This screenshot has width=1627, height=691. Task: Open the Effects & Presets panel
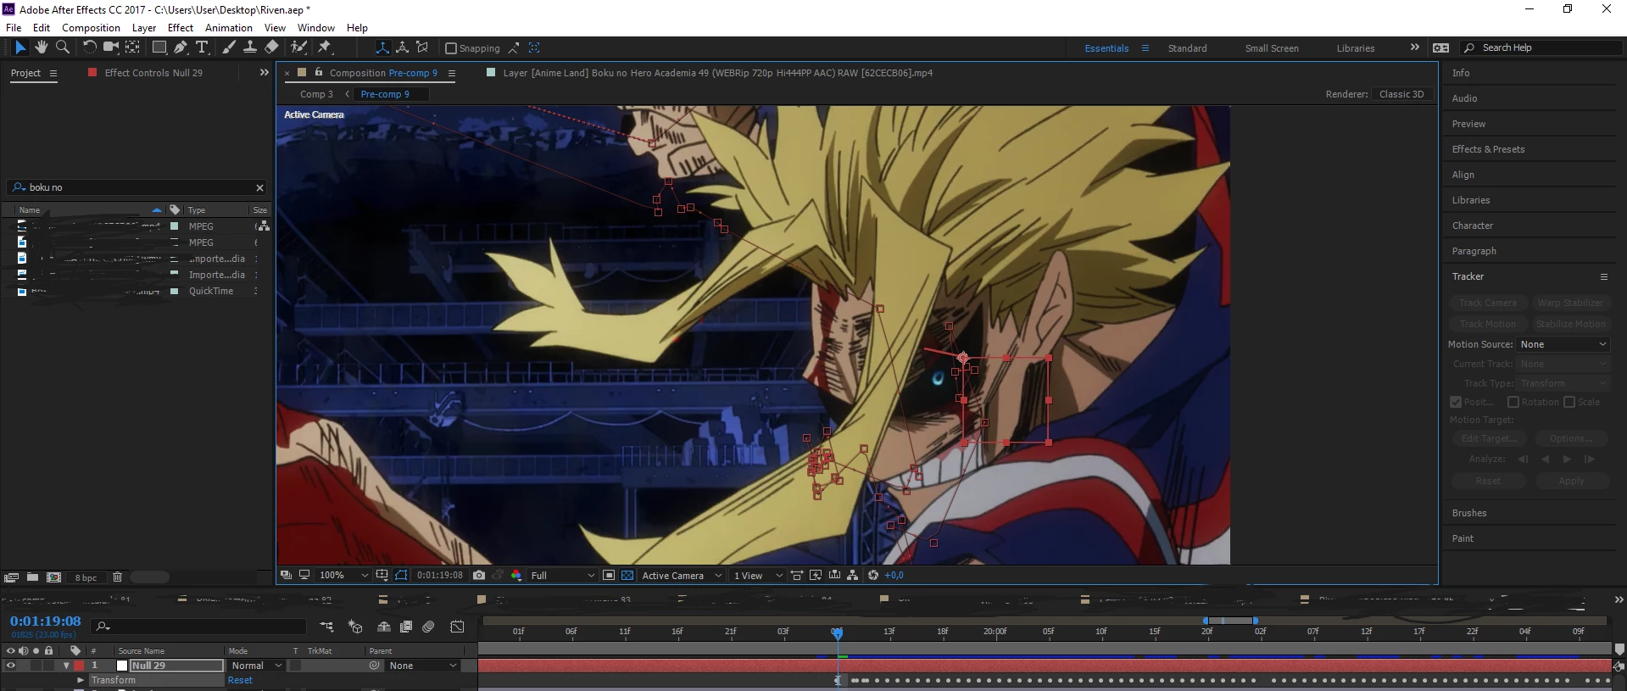1488,149
